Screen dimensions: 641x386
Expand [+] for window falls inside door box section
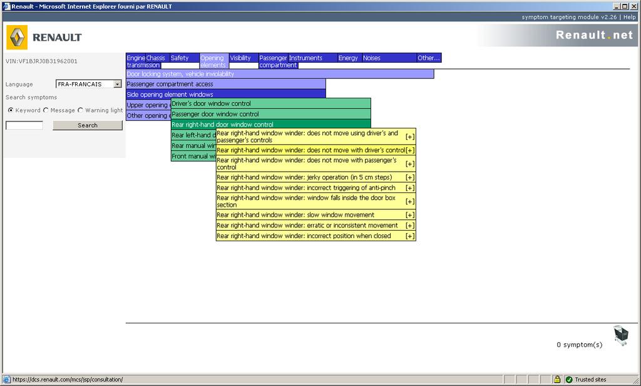point(410,201)
